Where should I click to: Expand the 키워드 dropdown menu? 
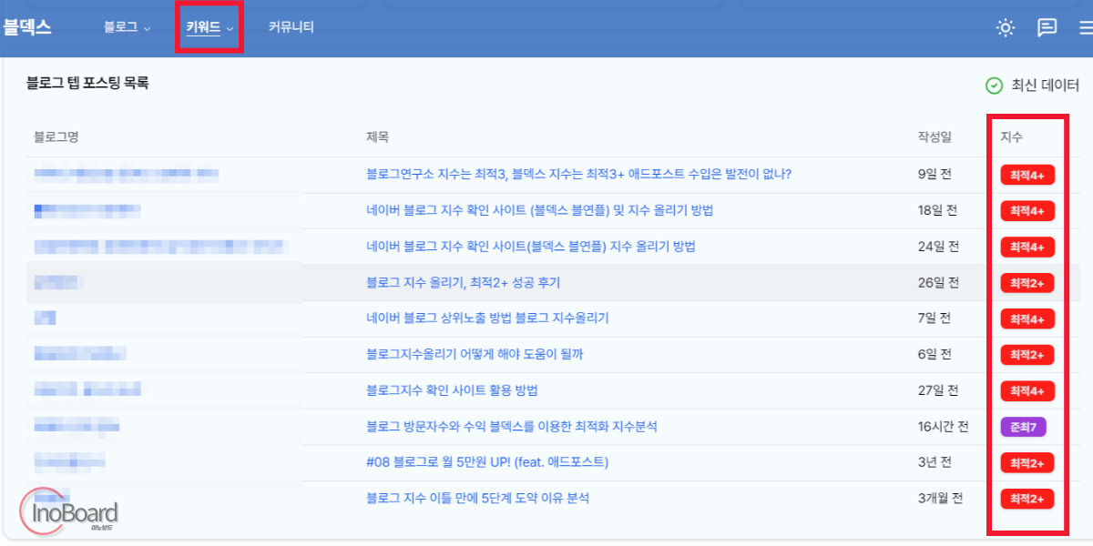(x=209, y=27)
